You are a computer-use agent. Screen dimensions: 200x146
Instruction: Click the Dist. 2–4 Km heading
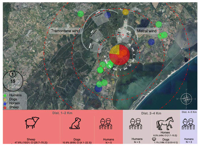point(151,113)
